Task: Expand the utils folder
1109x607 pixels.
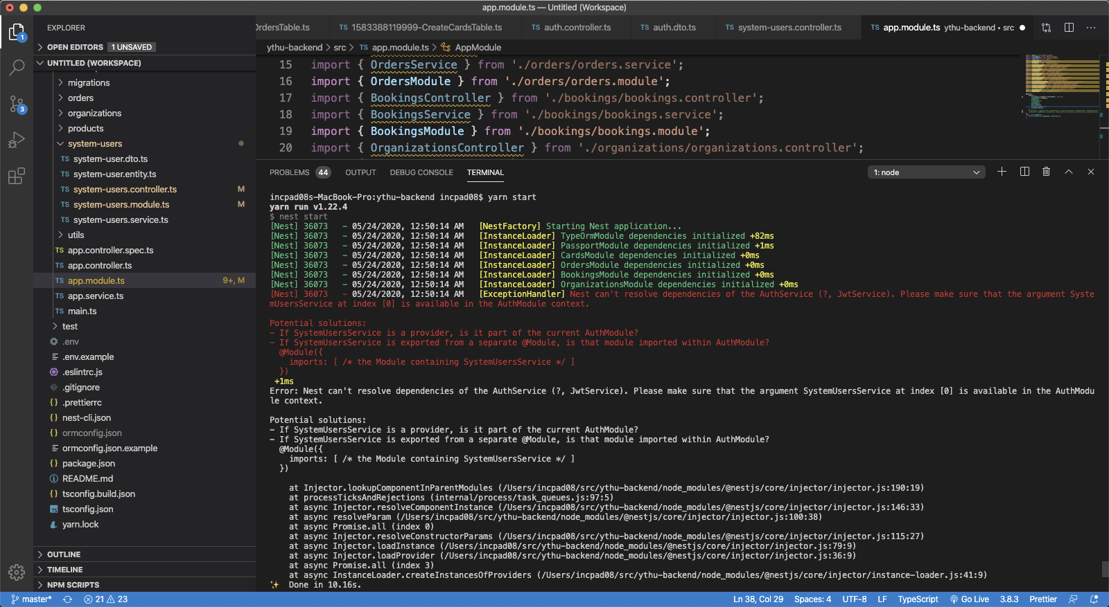Action: tap(145, 235)
